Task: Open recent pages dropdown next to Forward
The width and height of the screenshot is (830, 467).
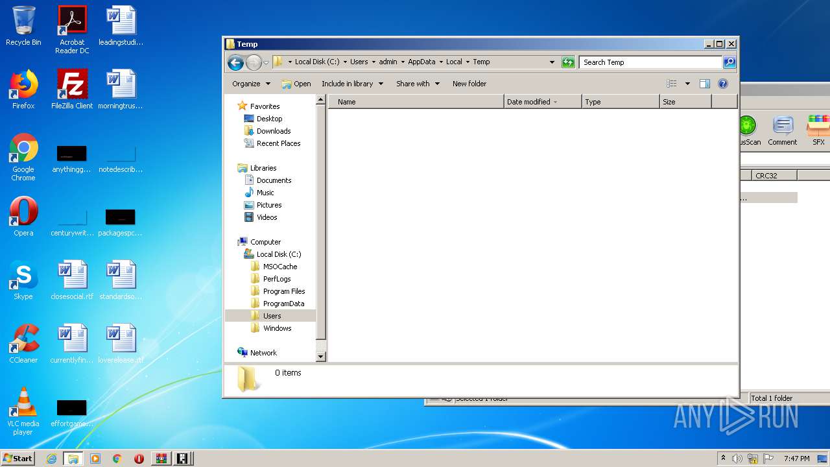Action: click(x=266, y=63)
